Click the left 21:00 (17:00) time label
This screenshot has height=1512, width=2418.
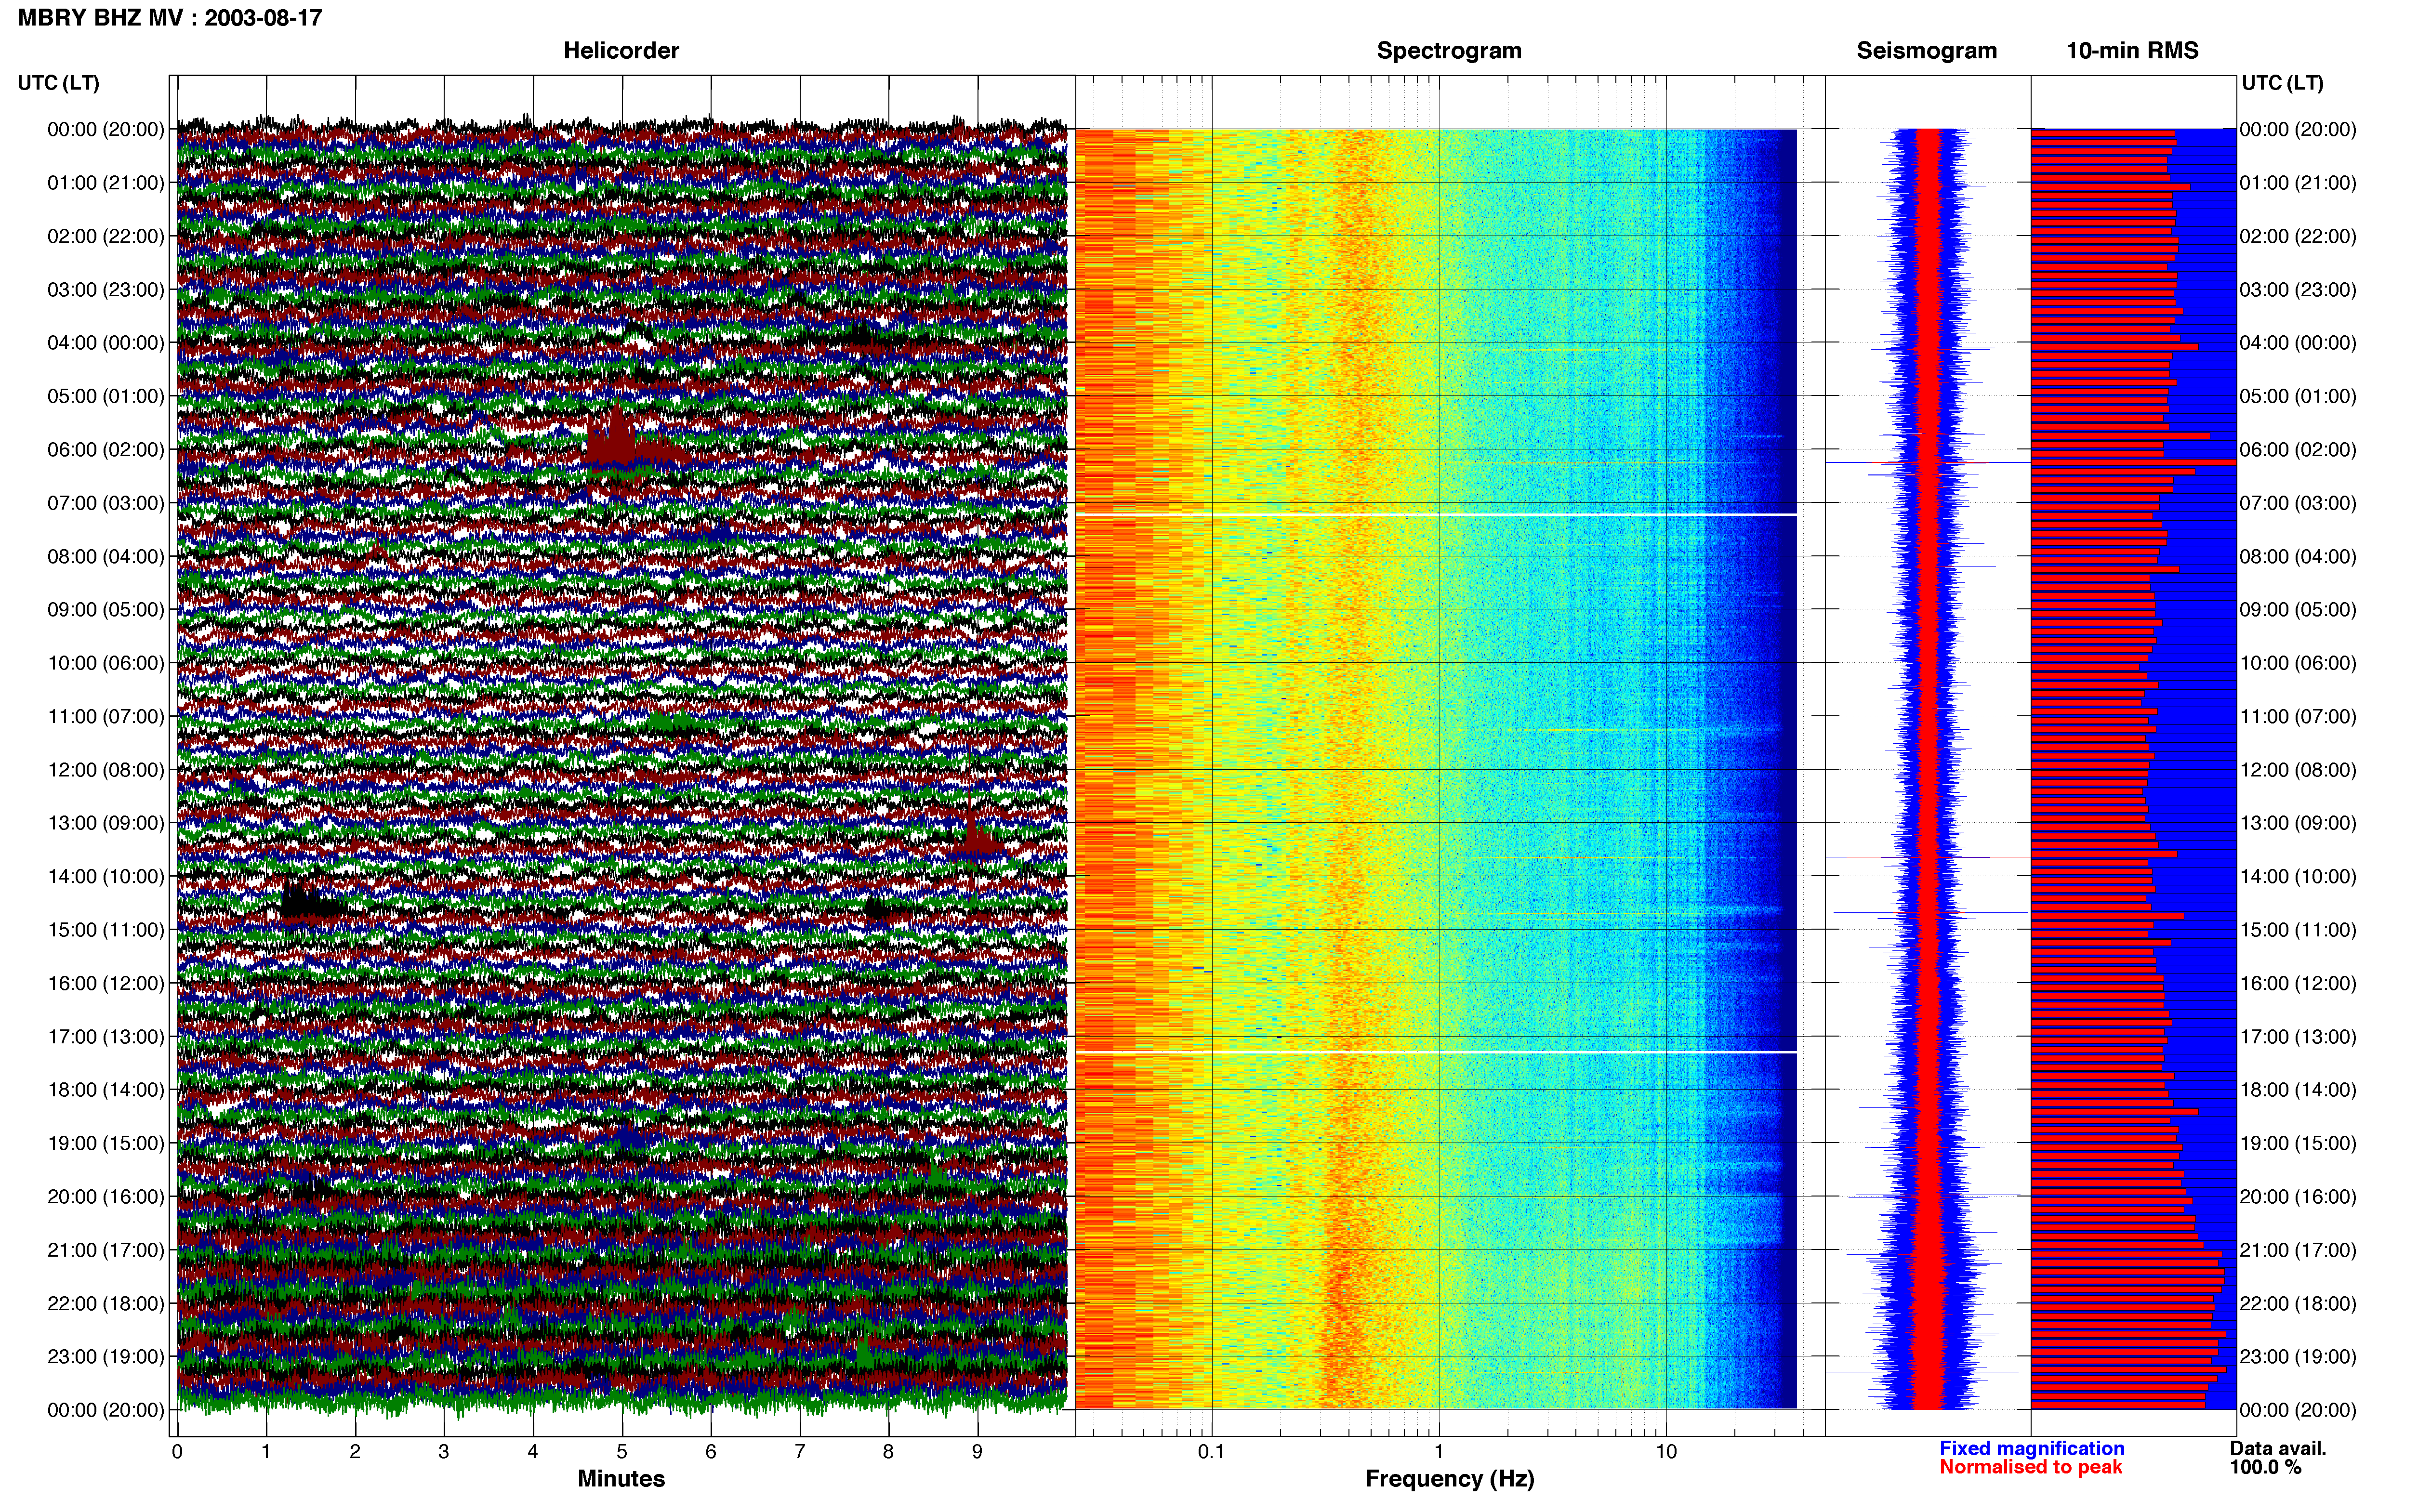[x=106, y=1250]
